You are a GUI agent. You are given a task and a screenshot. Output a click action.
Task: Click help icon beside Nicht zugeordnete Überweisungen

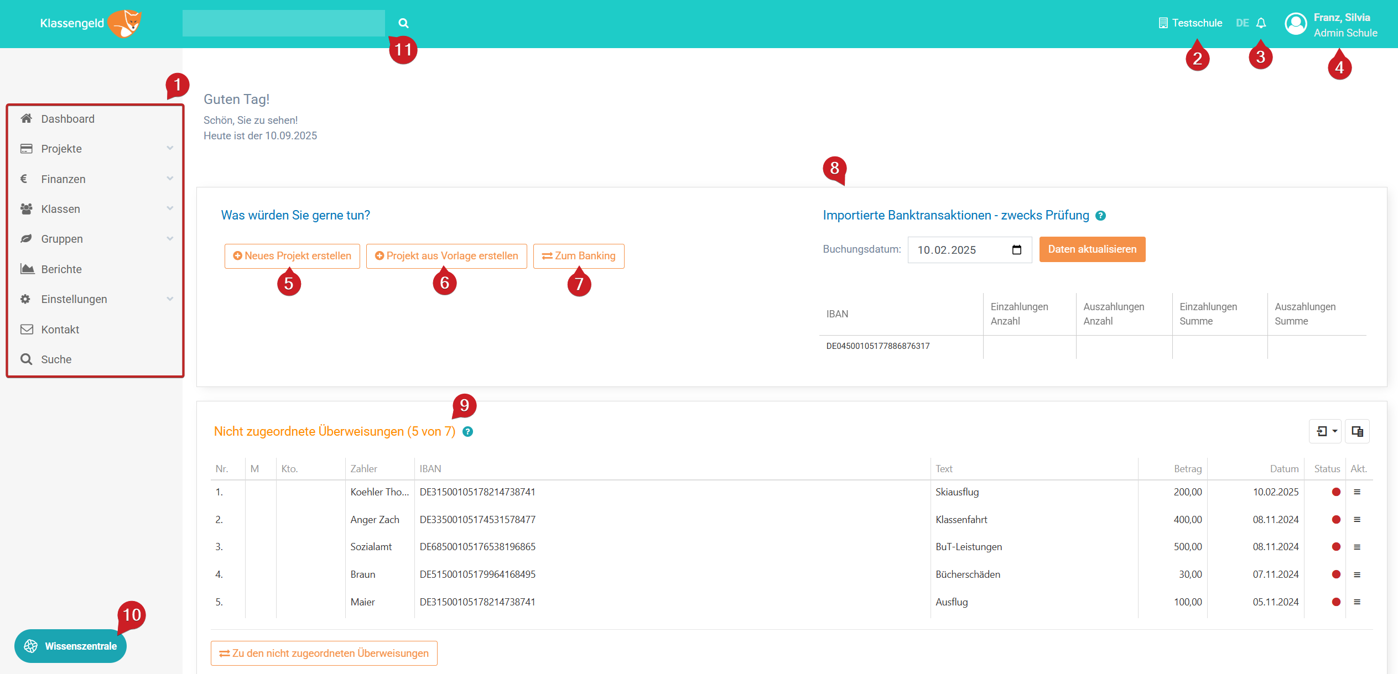(467, 432)
